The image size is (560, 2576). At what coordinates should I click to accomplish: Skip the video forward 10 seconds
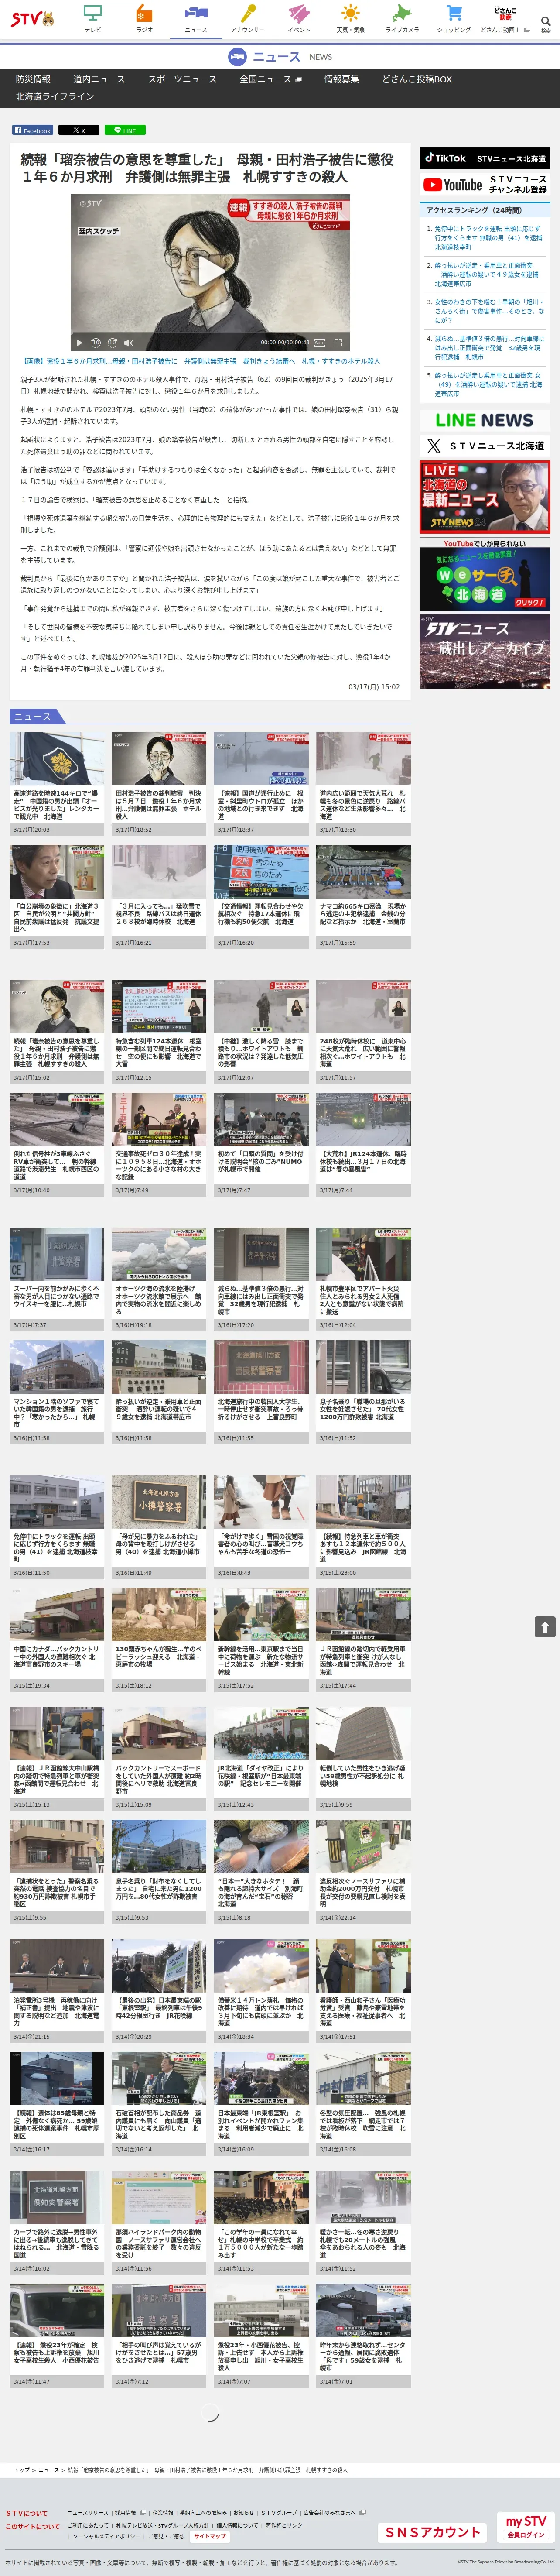point(112,342)
